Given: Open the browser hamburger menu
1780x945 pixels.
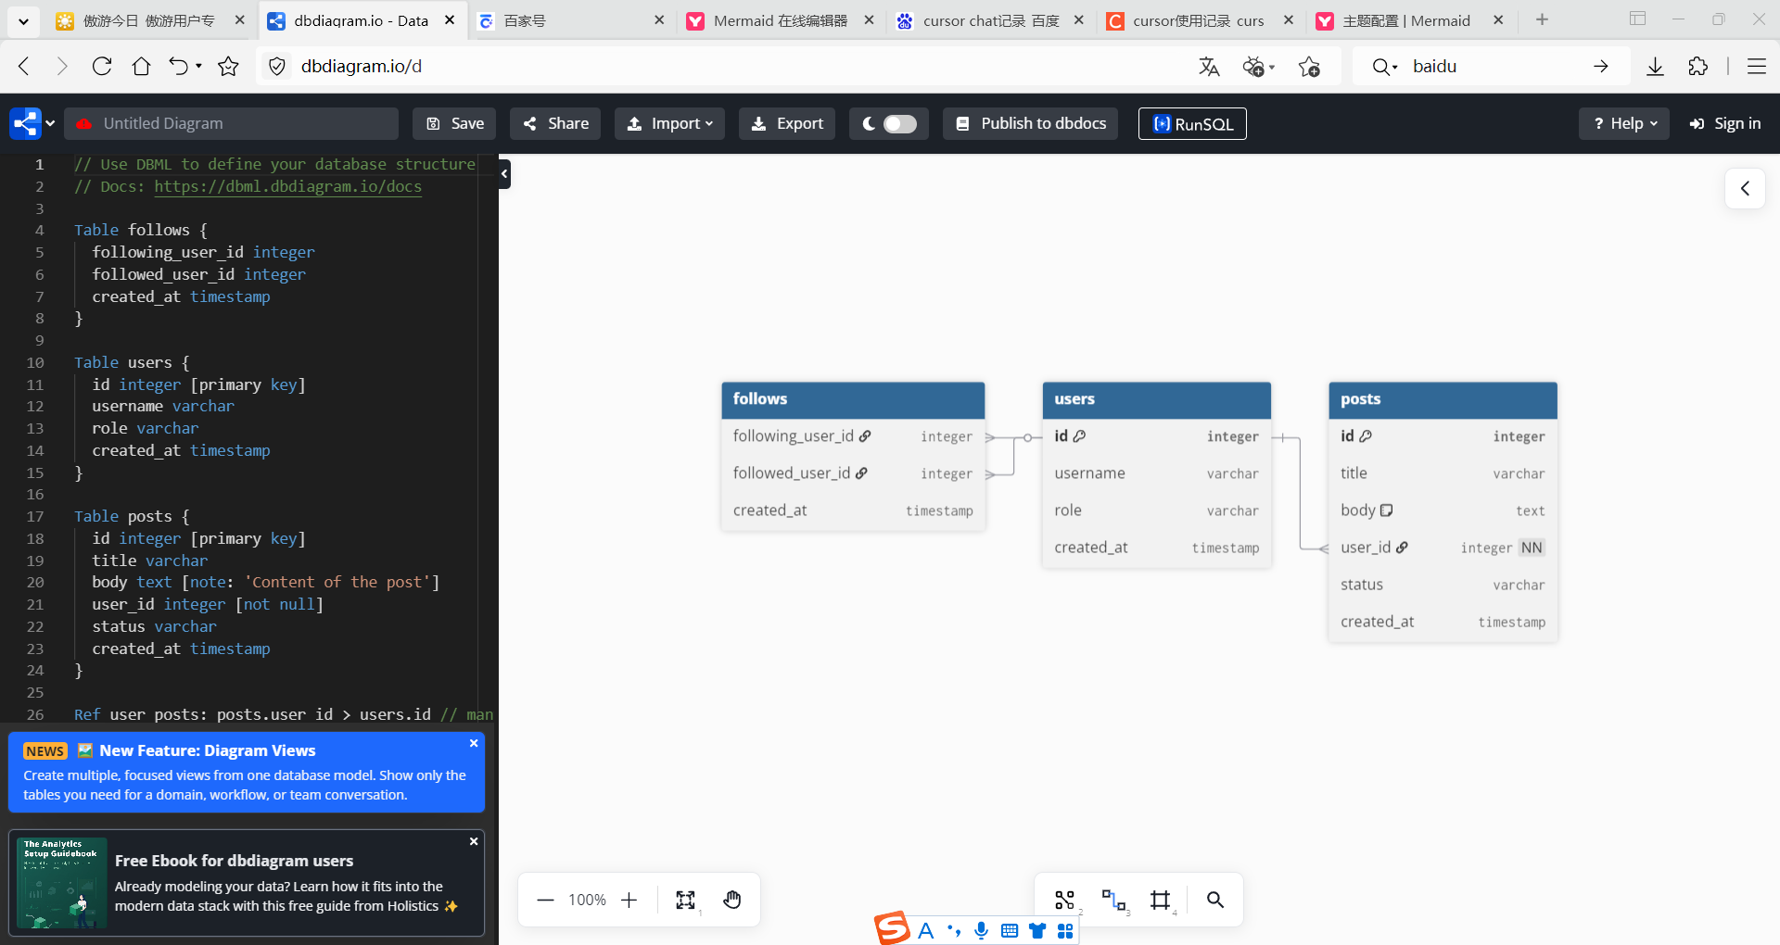Looking at the screenshot, I should coord(1756,67).
